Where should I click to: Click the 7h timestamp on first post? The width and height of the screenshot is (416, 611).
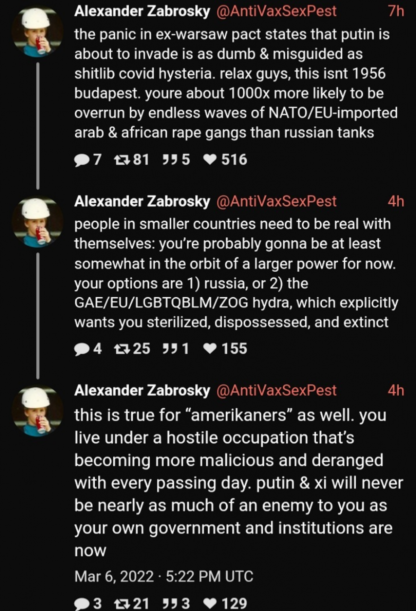click(x=396, y=11)
